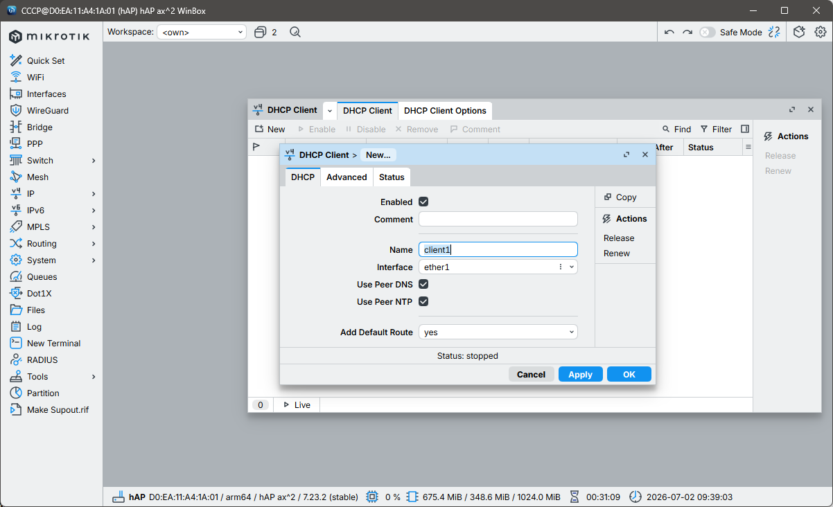Expand the IPv6 submenu
The height and width of the screenshot is (507, 833).
click(94, 210)
